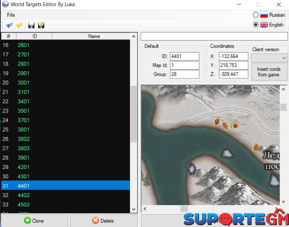Select row 32 with ID 4402

tap(66, 195)
